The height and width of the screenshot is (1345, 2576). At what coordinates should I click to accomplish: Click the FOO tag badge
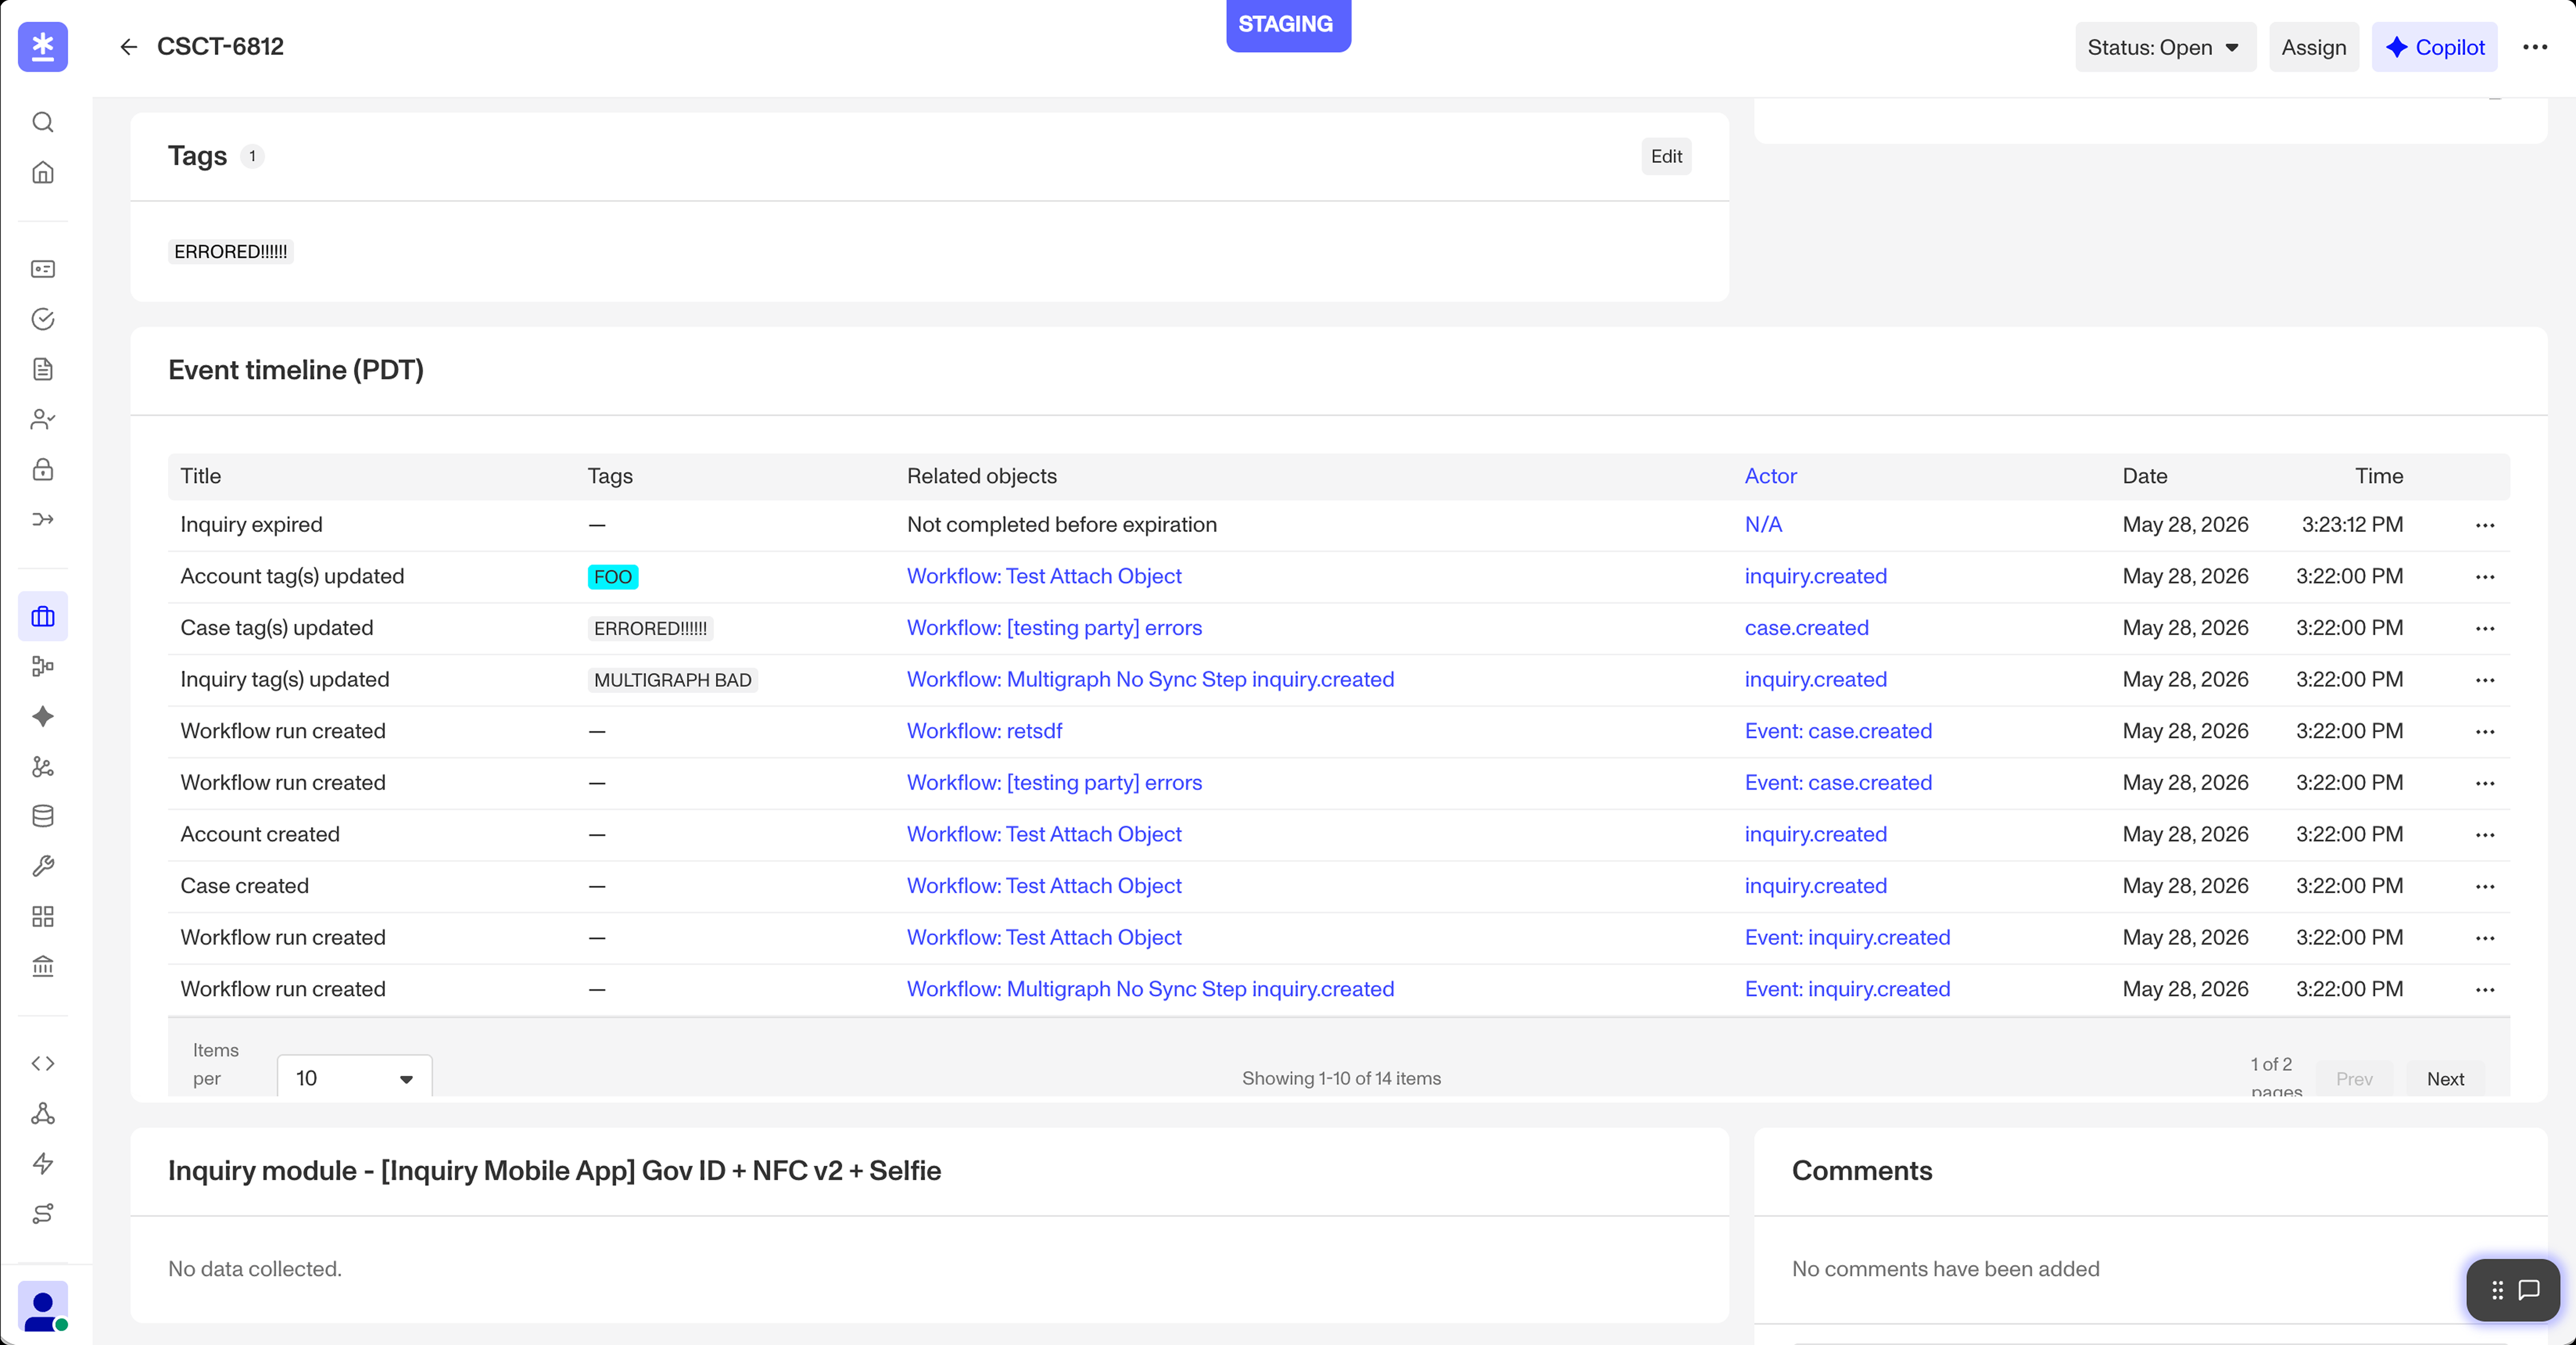(x=613, y=577)
